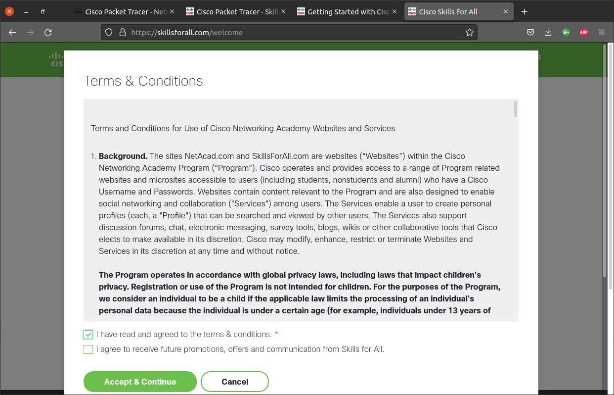The image size is (614, 395).
Task: Click the ABP Adblock Plus extension icon
Action: 583,32
